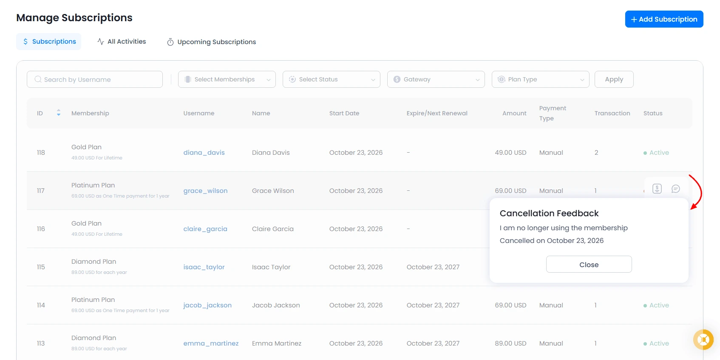Open the diana_davis user link

[x=204, y=153]
